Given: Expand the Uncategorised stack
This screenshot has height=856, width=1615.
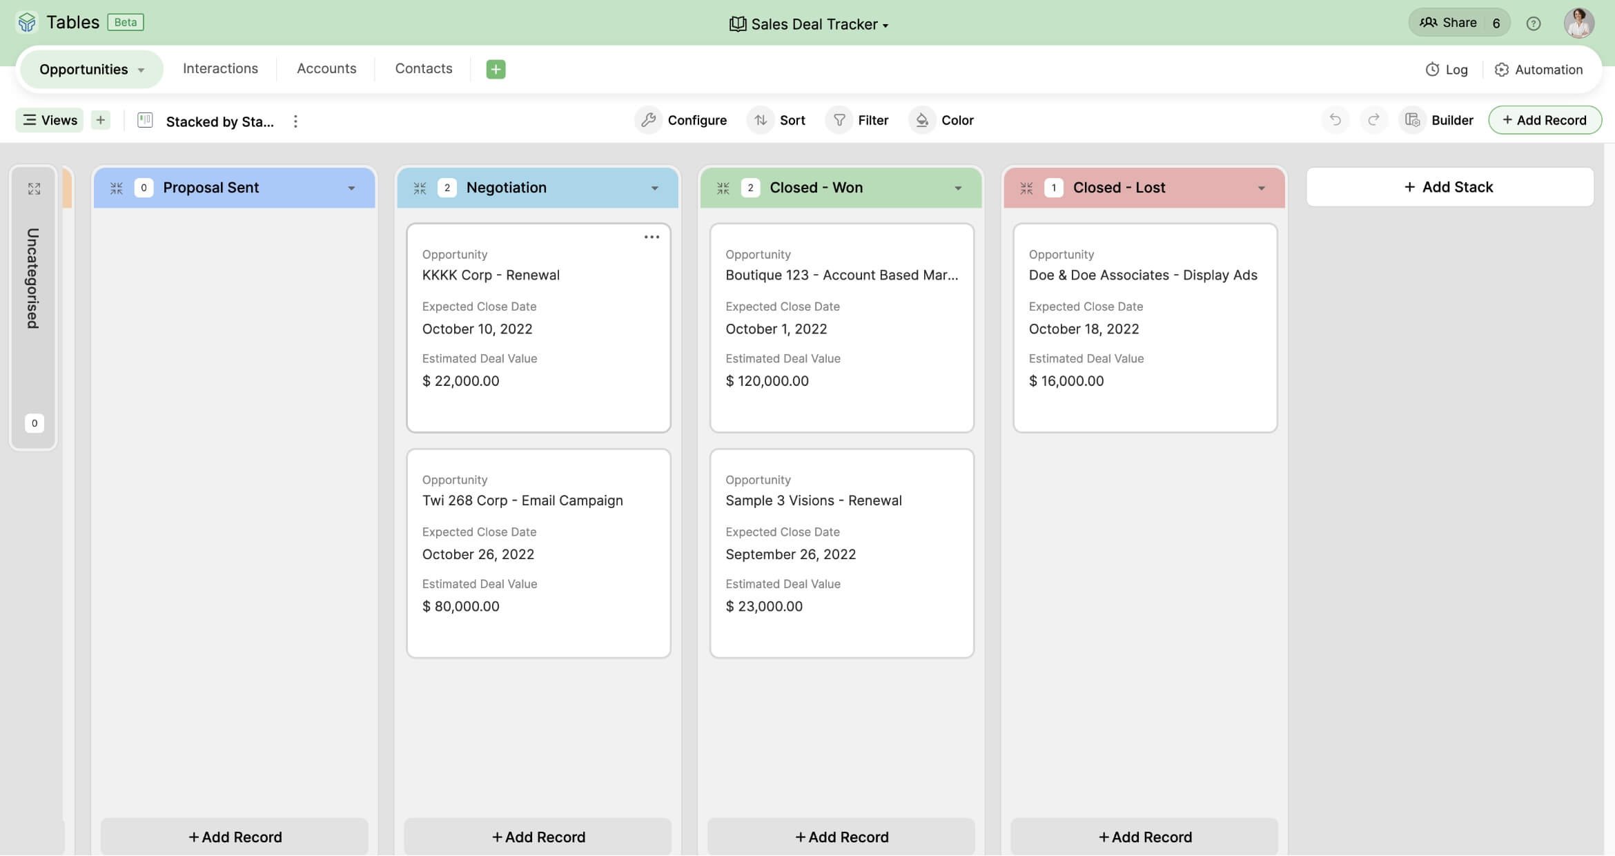Looking at the screenshot, I should click(x=34, y=188).
